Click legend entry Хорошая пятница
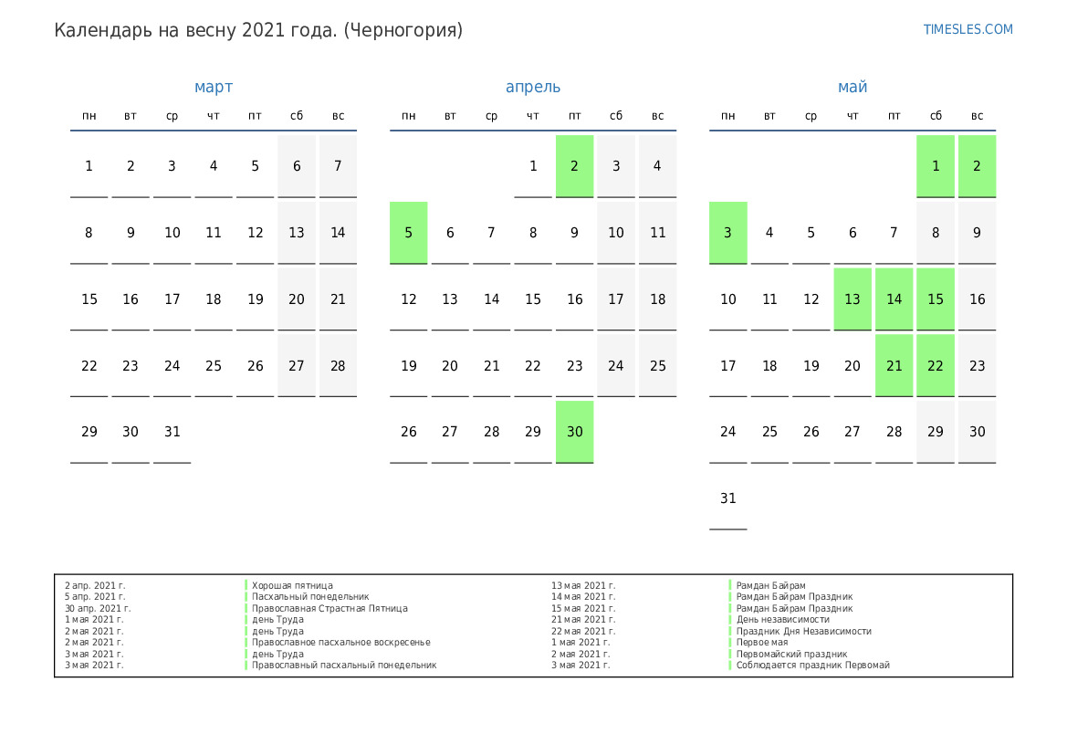This screenshot has width=1067, height=755. (x=292, y=585)
